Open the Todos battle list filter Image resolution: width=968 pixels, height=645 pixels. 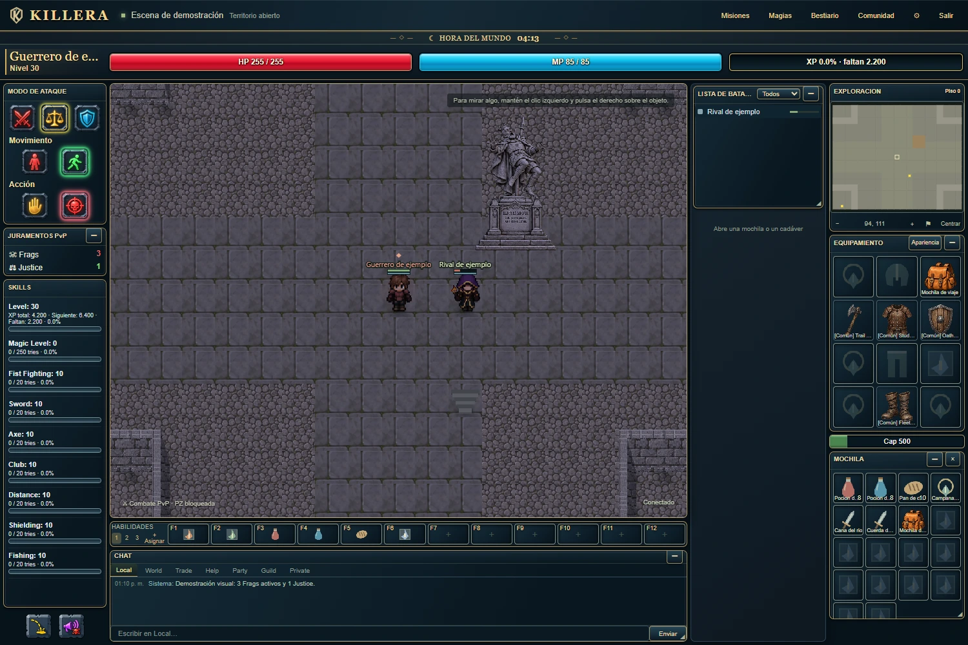click(778, 94)
